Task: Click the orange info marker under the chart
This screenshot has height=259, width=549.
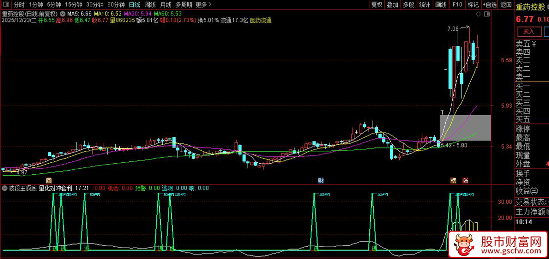Action: point(49,181)
